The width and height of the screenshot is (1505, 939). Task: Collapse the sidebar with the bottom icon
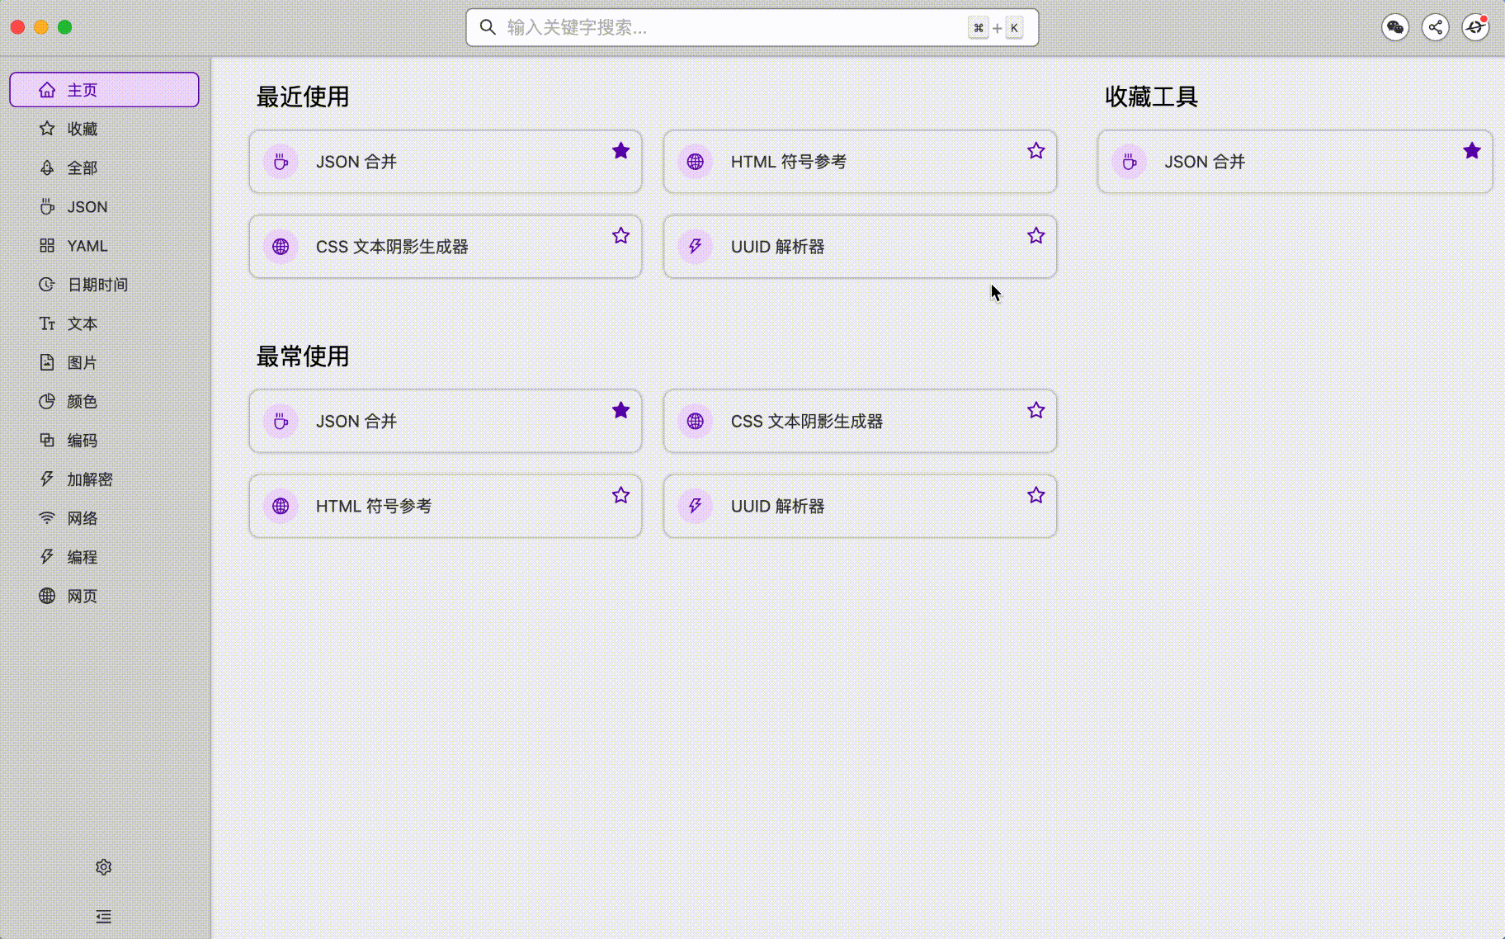103,917
